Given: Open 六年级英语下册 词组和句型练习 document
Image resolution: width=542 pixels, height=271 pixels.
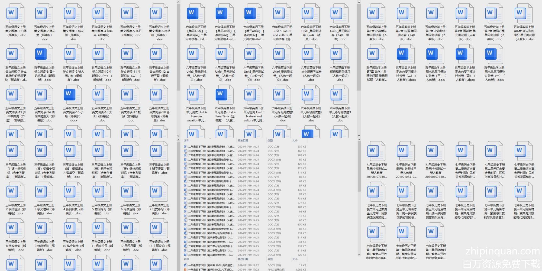Looking at the screenshot, I should [x=339, y=54].
